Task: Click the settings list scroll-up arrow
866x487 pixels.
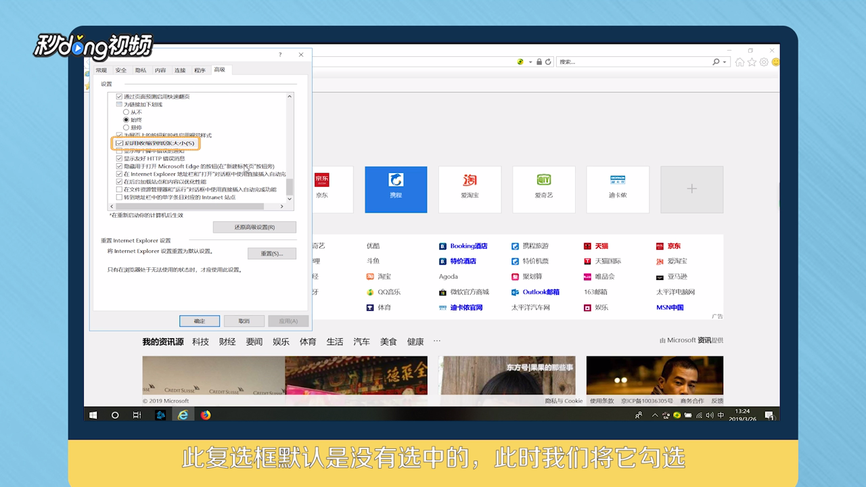Action: 290,97
